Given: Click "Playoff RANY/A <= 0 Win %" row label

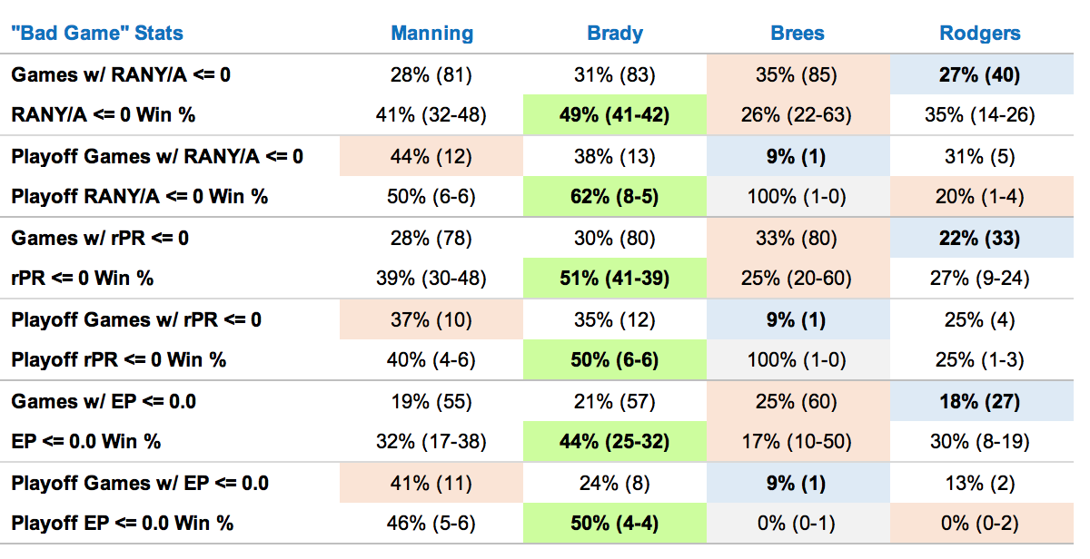Looking at the screenshot, I should [140, 196].
